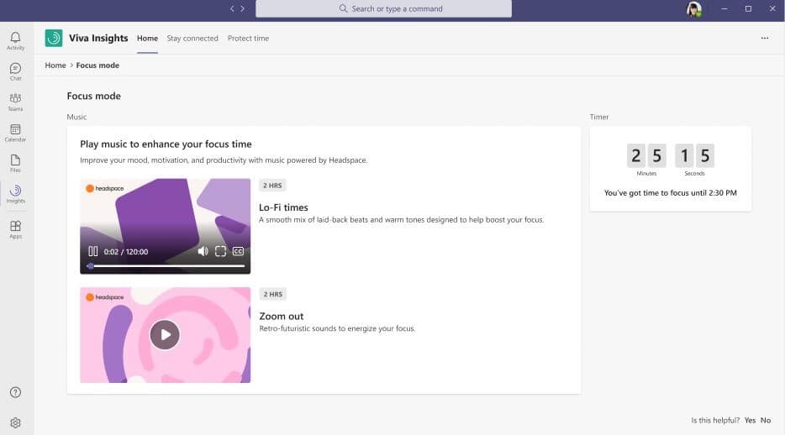Screen dimensions: 785x435
Task: Click the Zoom out title
Action: 282,316
